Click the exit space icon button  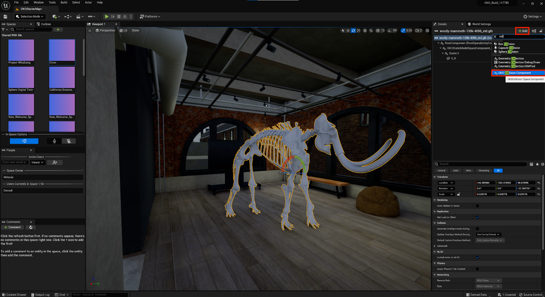24,141
